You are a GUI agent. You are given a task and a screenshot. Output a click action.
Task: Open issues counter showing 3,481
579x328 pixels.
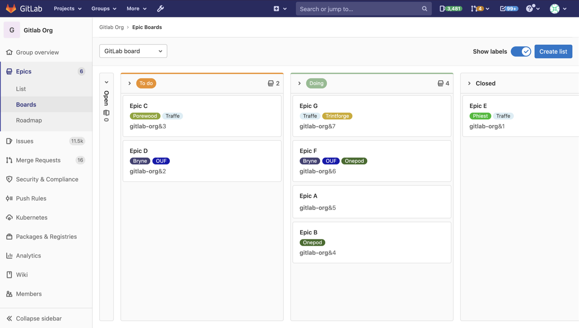(x=451, y=9)
